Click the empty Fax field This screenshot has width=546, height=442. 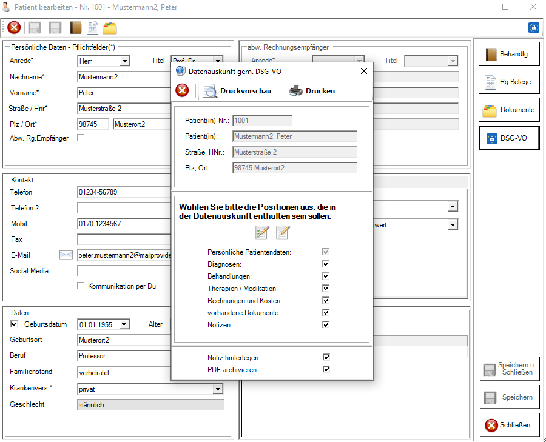[x=124, y=239]
